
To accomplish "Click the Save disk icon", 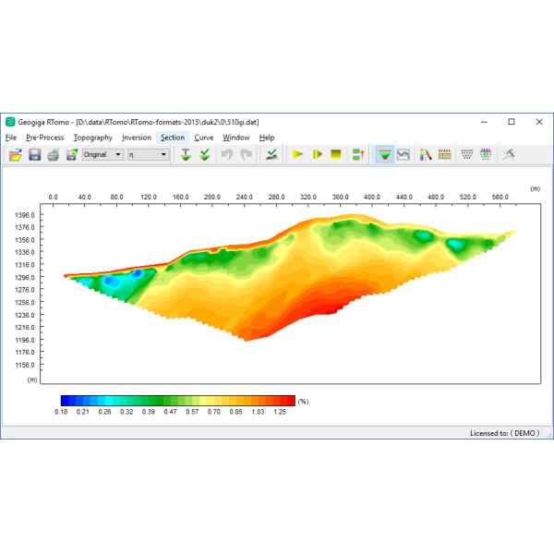I will click(34, 154).
